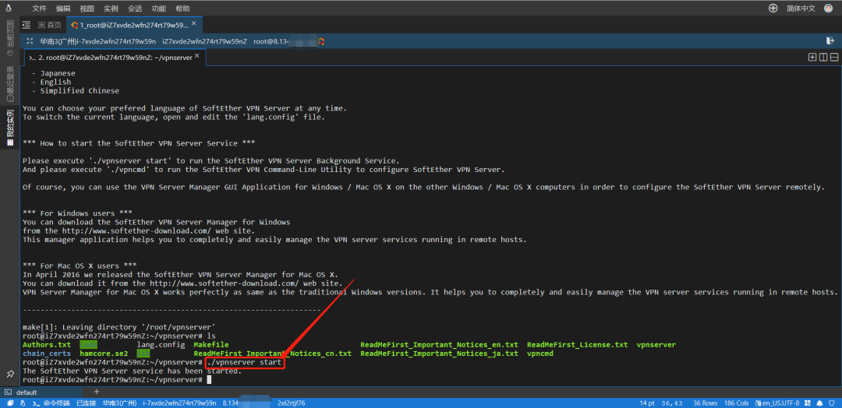Screen dimensions: 842x408
Task: Click the terminal input prompt line
Action: [117, 380]
